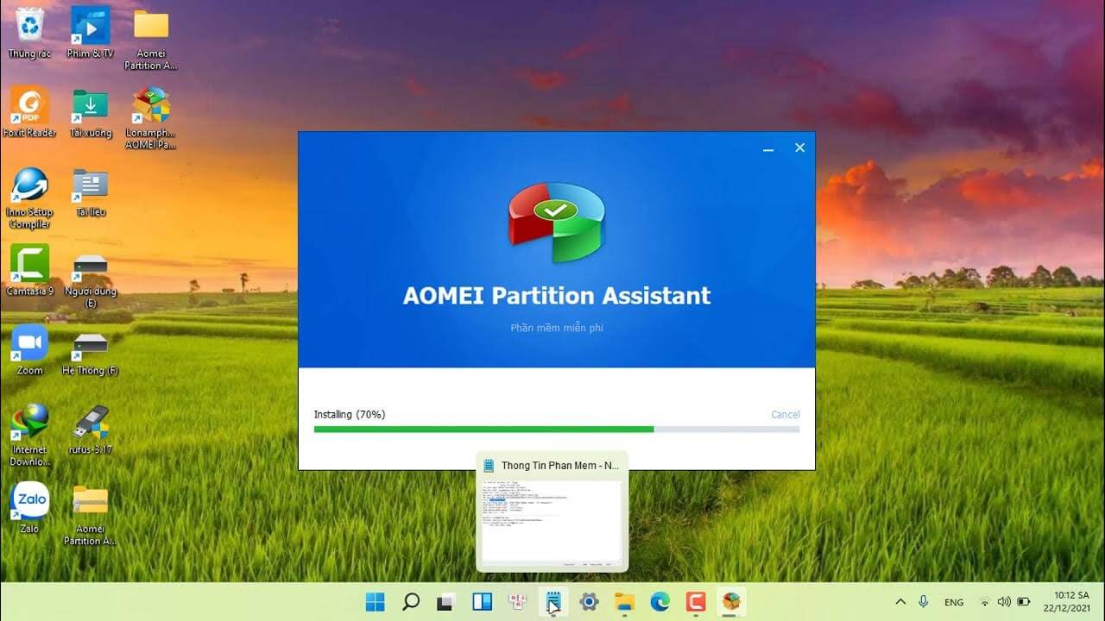Open Task View on taskbar
Image resolution: width=1105 pixels, height=621 pixels.
tap(446, 602)
